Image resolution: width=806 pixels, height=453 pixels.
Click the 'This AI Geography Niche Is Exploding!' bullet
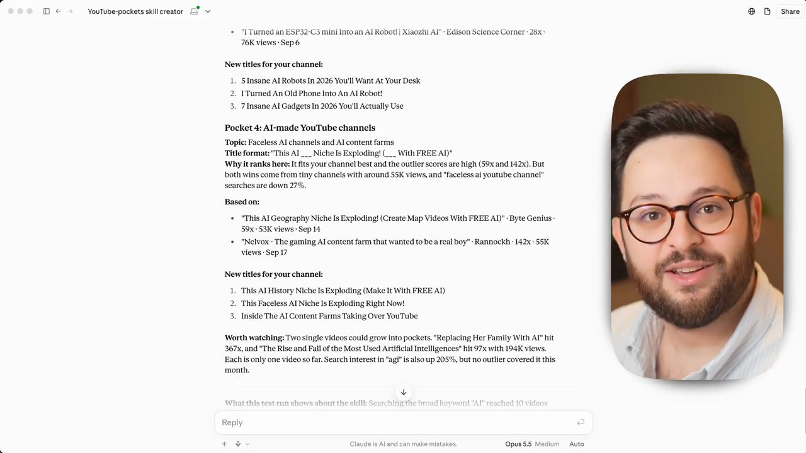pyautogui.click(x=398, y=223)
